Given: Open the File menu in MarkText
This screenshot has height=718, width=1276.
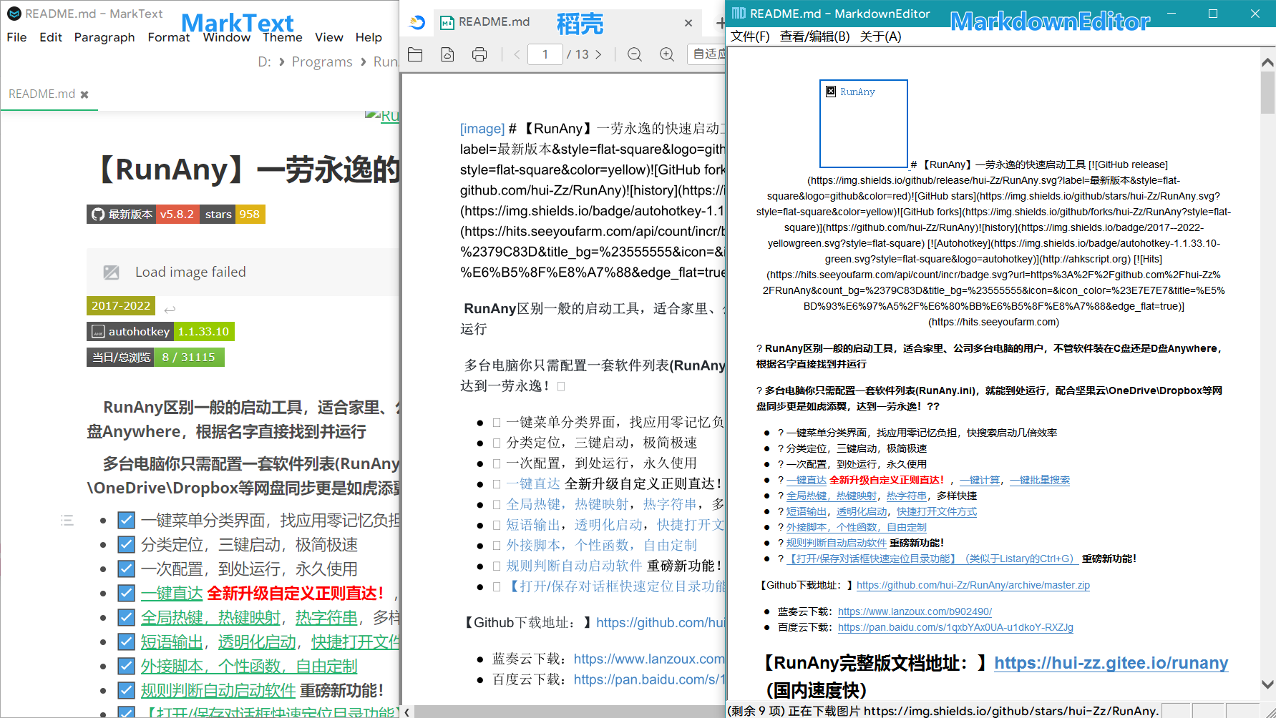Looking at the screenshot, I should pyautogui.click(x=16, y=37).
